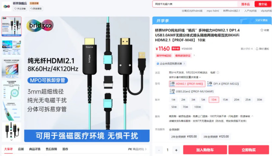Open PK 商品对比 comparison
The height and width of the screenshot is (156, 272).
(137, 149)
